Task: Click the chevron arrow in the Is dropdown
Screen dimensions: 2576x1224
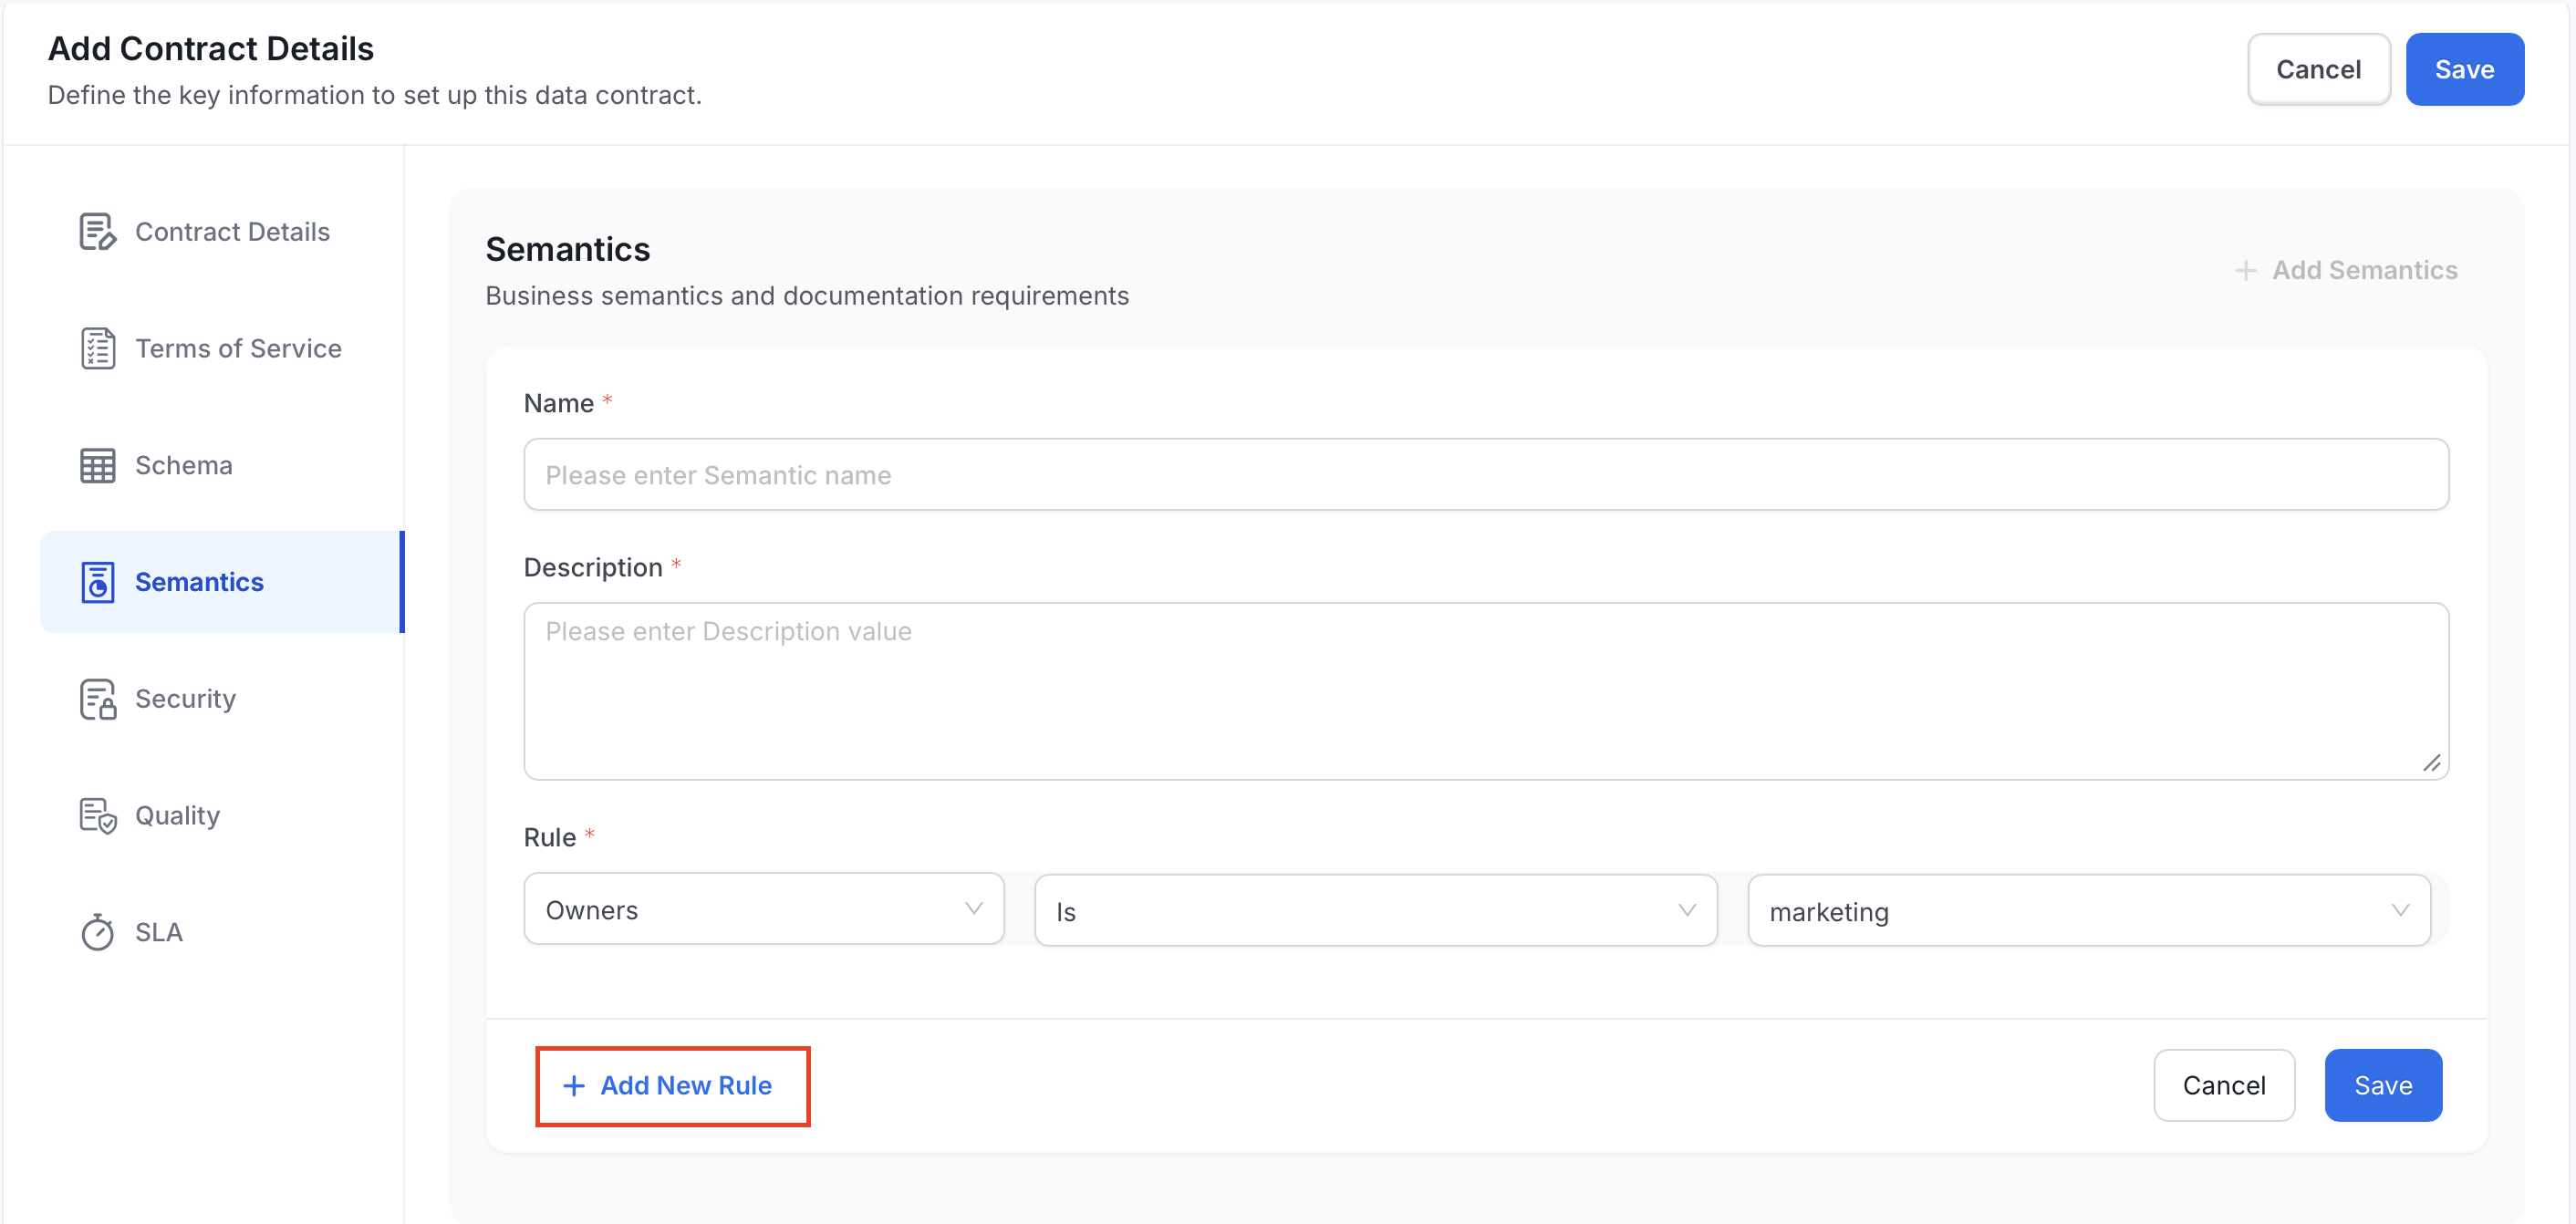Action: point(1687,911)
